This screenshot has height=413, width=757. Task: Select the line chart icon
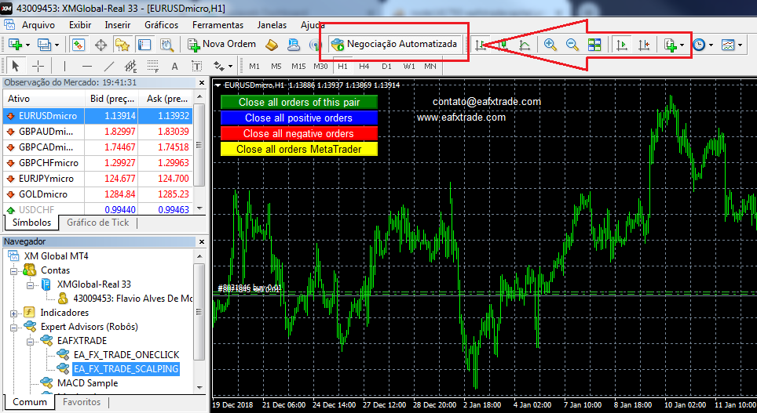tap(525, 45)
